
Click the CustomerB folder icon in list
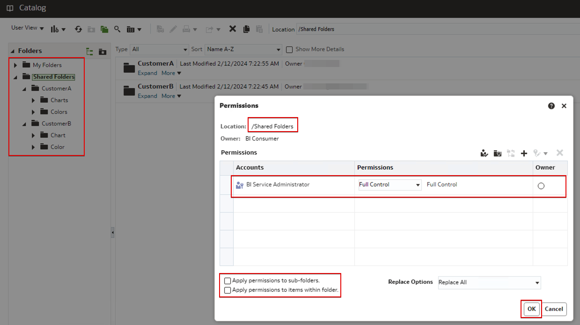(129, 91)
